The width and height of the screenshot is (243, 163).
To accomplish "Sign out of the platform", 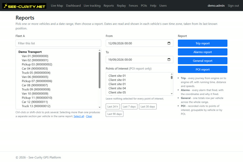I will click(233, 6).
